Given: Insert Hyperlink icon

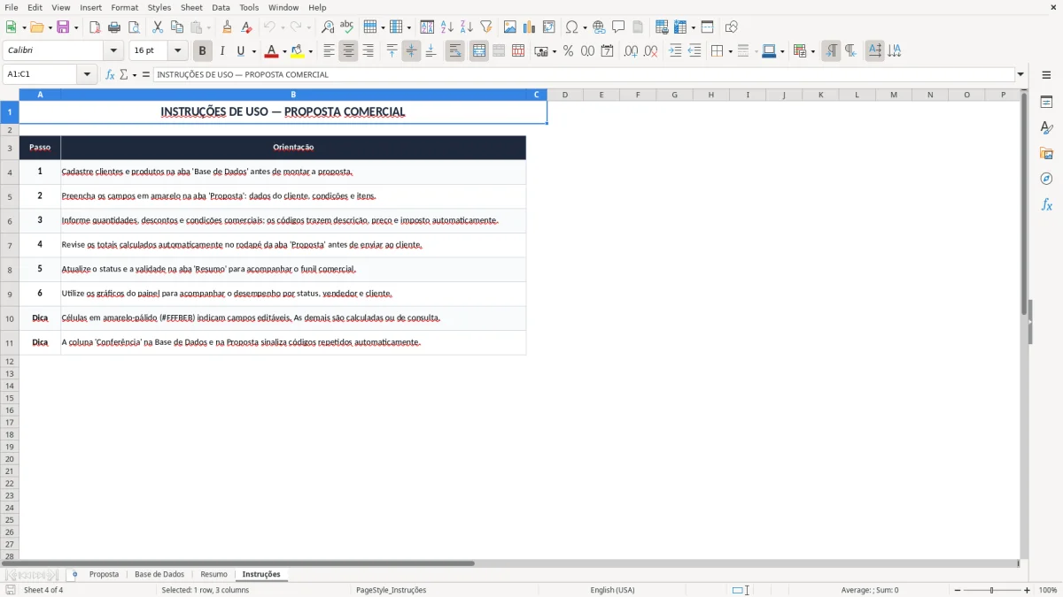Looking at the screenshot, I should (599, 27).
